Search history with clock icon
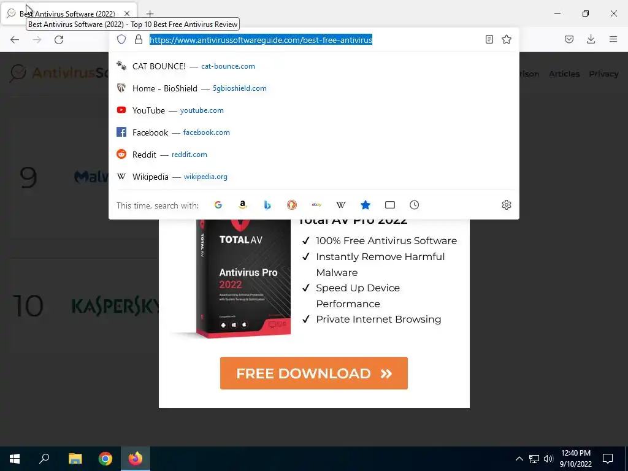 415,205
